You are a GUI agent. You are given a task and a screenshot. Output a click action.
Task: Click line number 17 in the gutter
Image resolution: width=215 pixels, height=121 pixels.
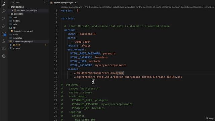55,73
